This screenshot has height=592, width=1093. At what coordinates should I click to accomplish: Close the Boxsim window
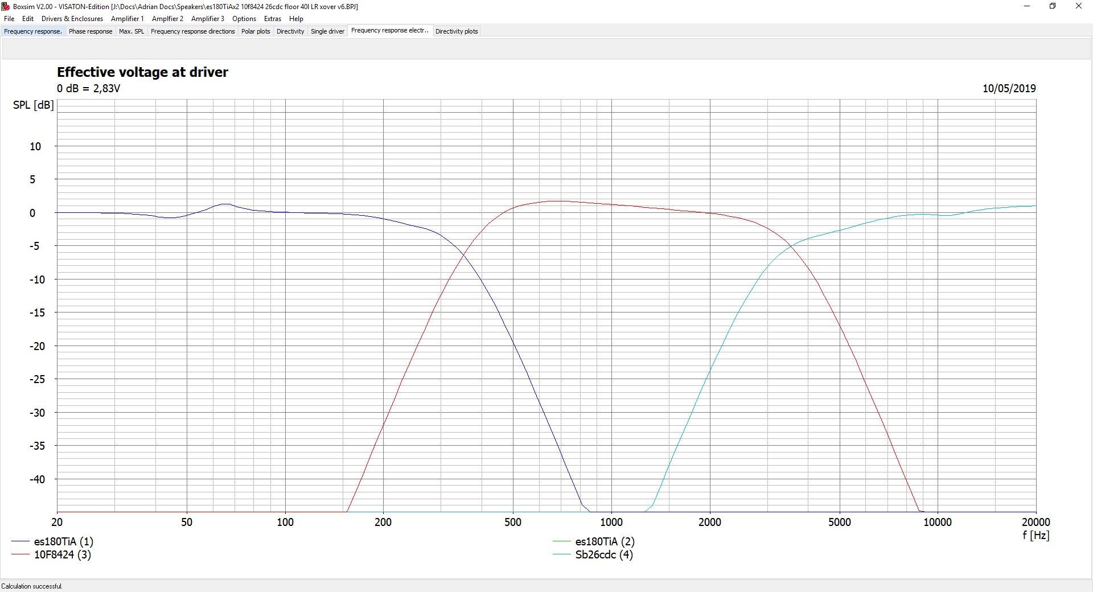pos(1079,6)
